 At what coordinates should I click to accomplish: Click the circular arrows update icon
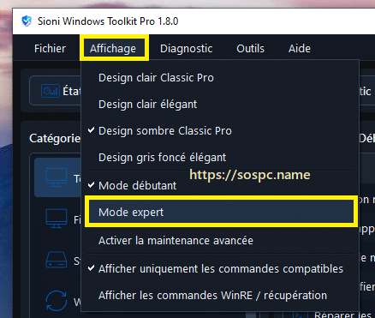point(57,301)
